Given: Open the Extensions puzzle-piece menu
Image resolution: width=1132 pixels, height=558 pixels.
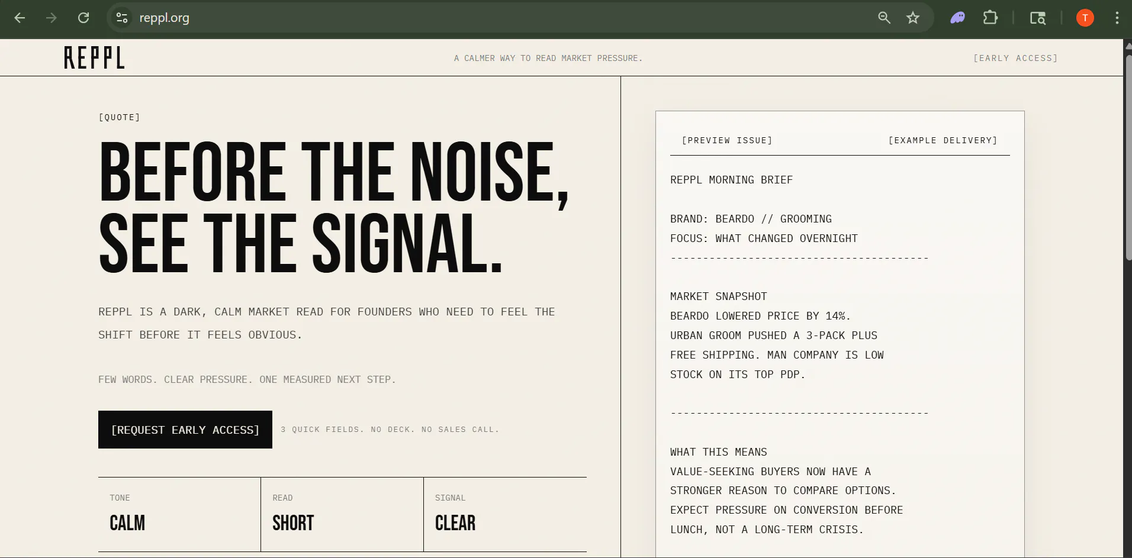Looking at the screenshot, I should [x=990, y=18].
